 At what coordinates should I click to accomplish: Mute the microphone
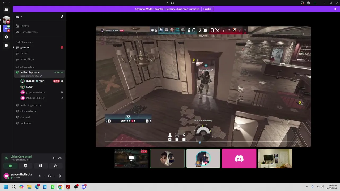point(40,176)
